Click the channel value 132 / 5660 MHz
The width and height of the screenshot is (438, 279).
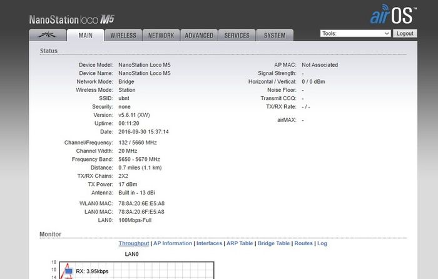pyautogui.click(x=138, y=143)
